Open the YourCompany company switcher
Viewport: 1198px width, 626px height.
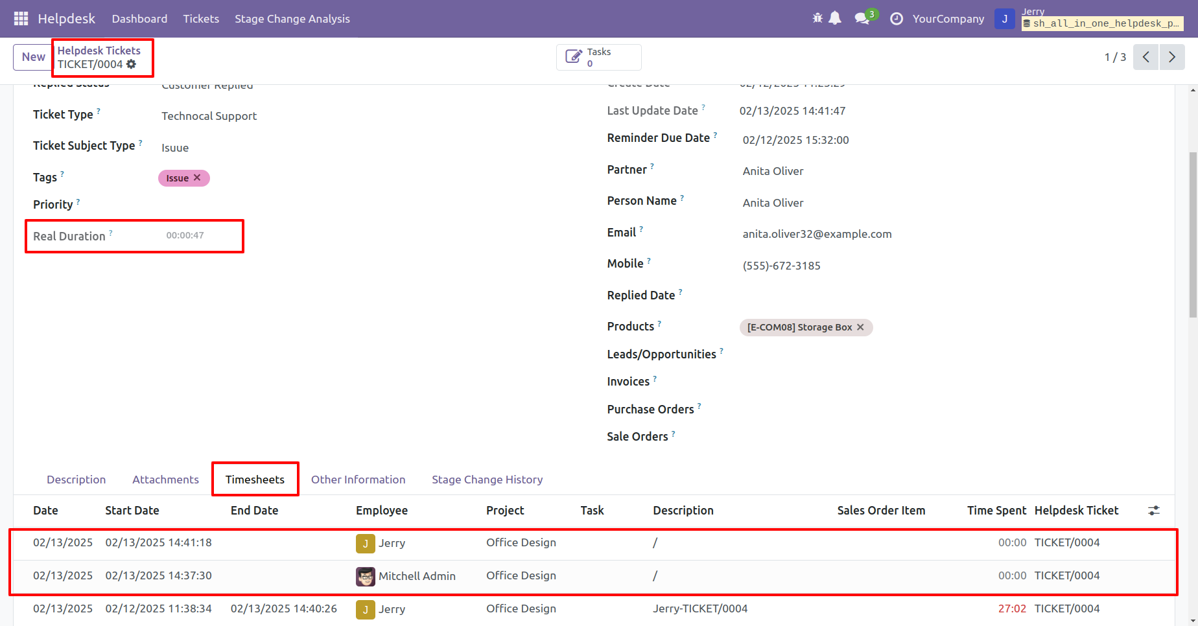948,19
